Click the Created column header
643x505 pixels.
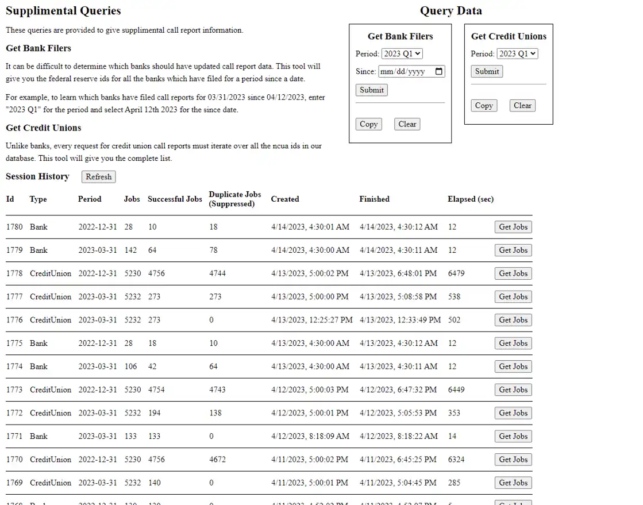[285, 199]
